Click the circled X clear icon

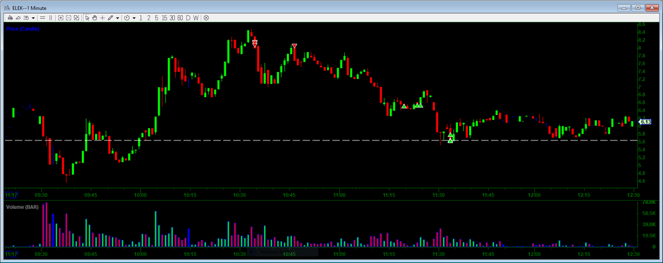(x=206, y=18)
